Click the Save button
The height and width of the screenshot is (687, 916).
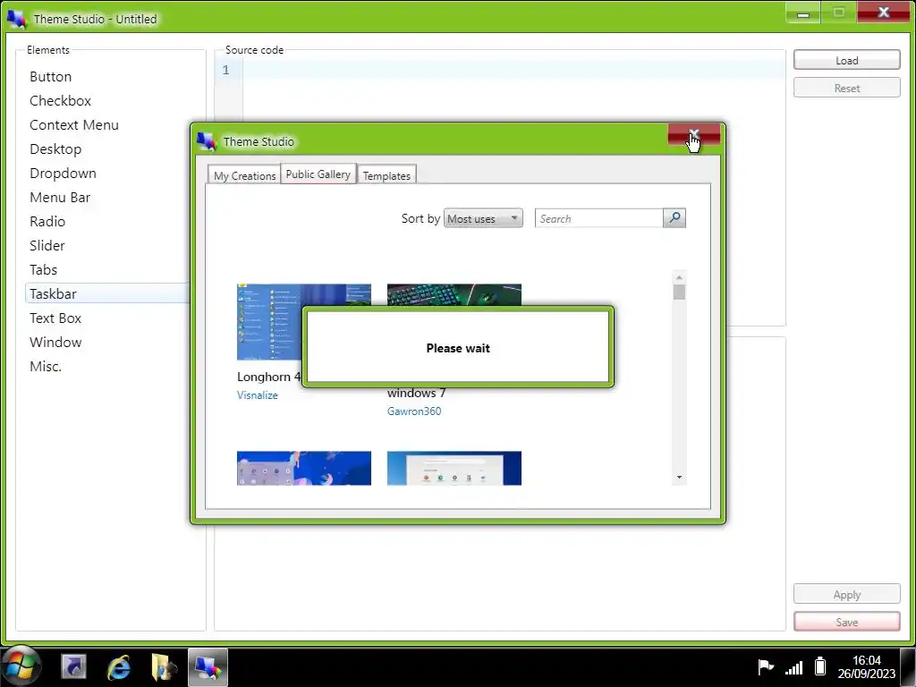click(846, 622)
